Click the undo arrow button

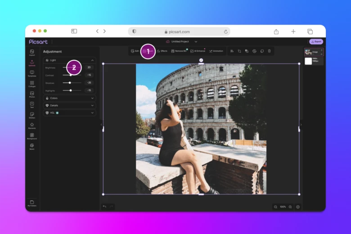(x=104, y=207)
